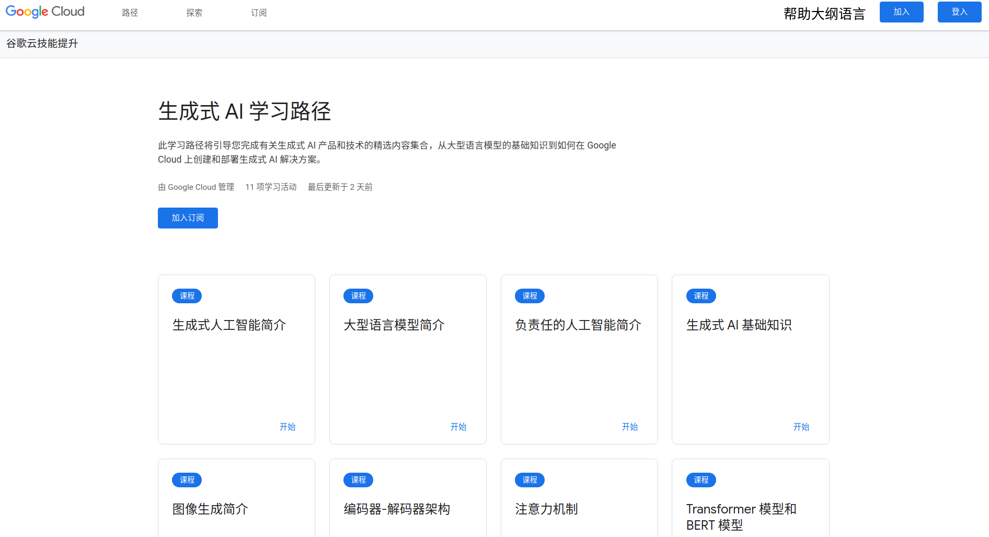
Task: Click the 谷歌云技能提升 breadcrumb link
Action: pos(42,43)
